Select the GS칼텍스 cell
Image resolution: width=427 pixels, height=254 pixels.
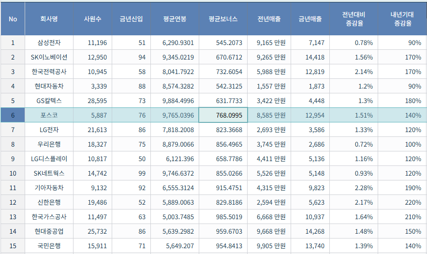[49, 101]
